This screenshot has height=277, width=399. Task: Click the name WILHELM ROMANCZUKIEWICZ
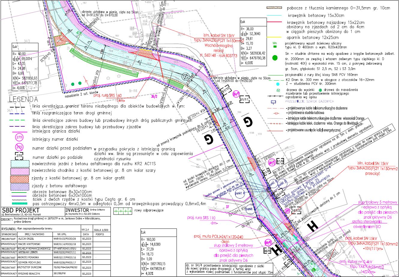(34, 249)
